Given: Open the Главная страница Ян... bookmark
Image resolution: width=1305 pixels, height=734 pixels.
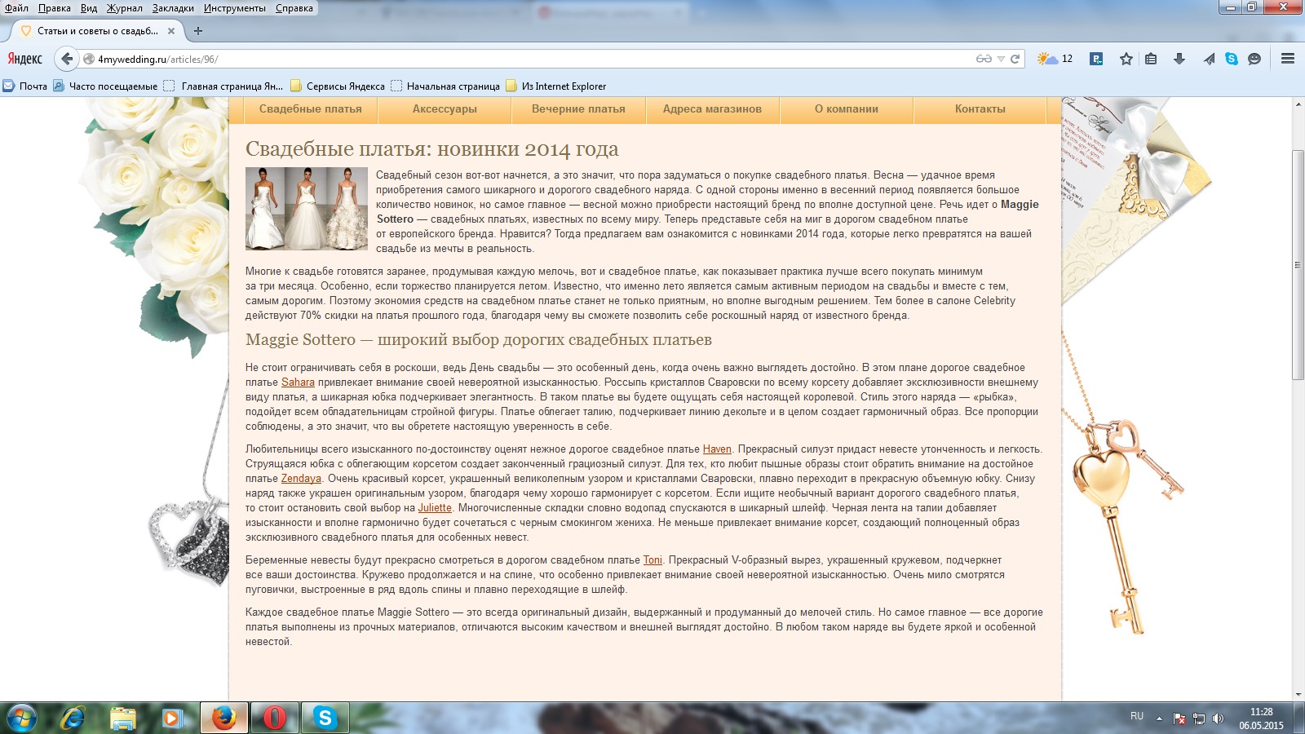Looking at the screenshot, I should (x=223, y=86).
